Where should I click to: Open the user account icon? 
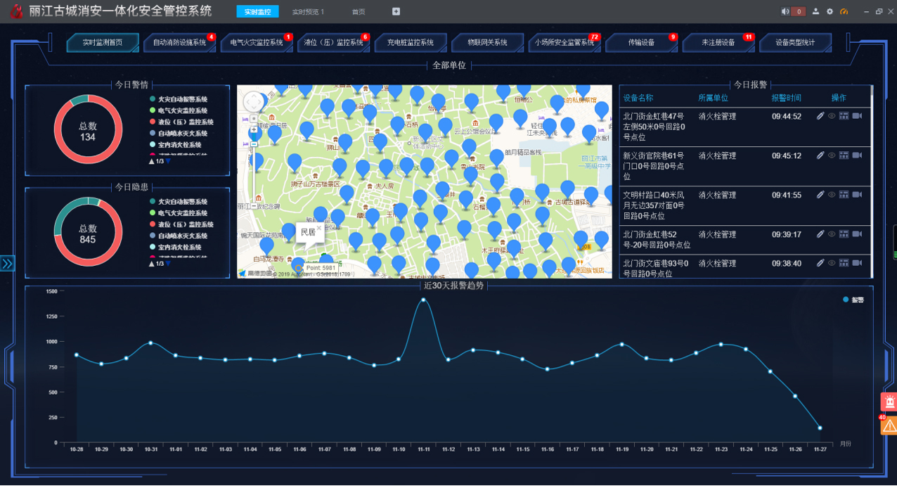pos(816,11)
